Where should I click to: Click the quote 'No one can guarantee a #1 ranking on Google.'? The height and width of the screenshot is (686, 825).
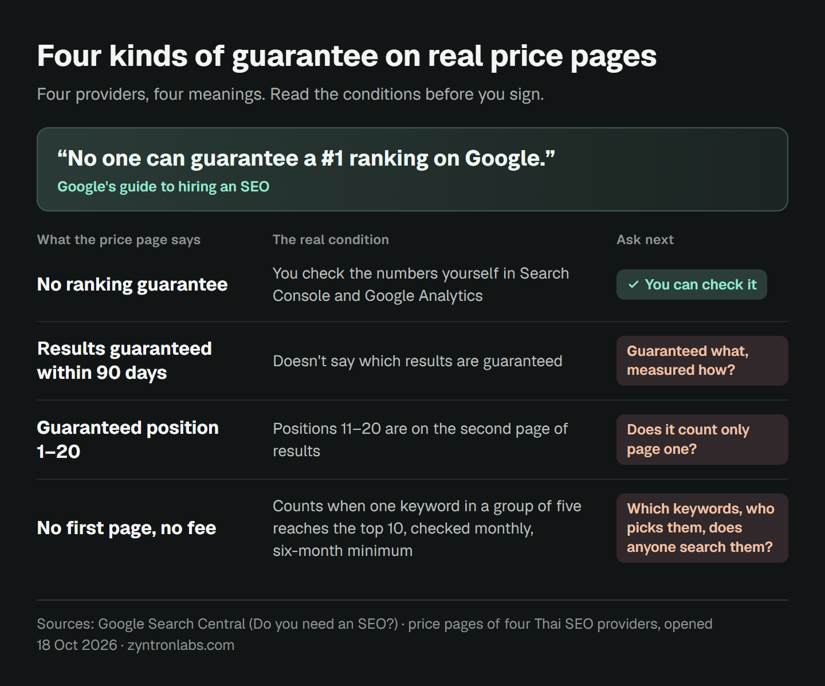tap(307, 158)
